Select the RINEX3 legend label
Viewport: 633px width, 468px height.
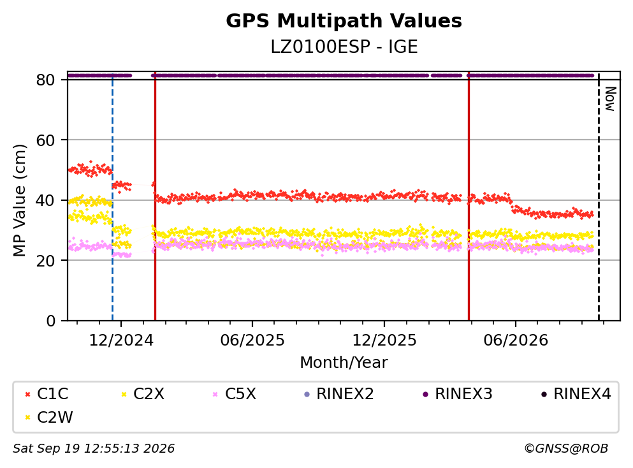(x=463, y=394)
